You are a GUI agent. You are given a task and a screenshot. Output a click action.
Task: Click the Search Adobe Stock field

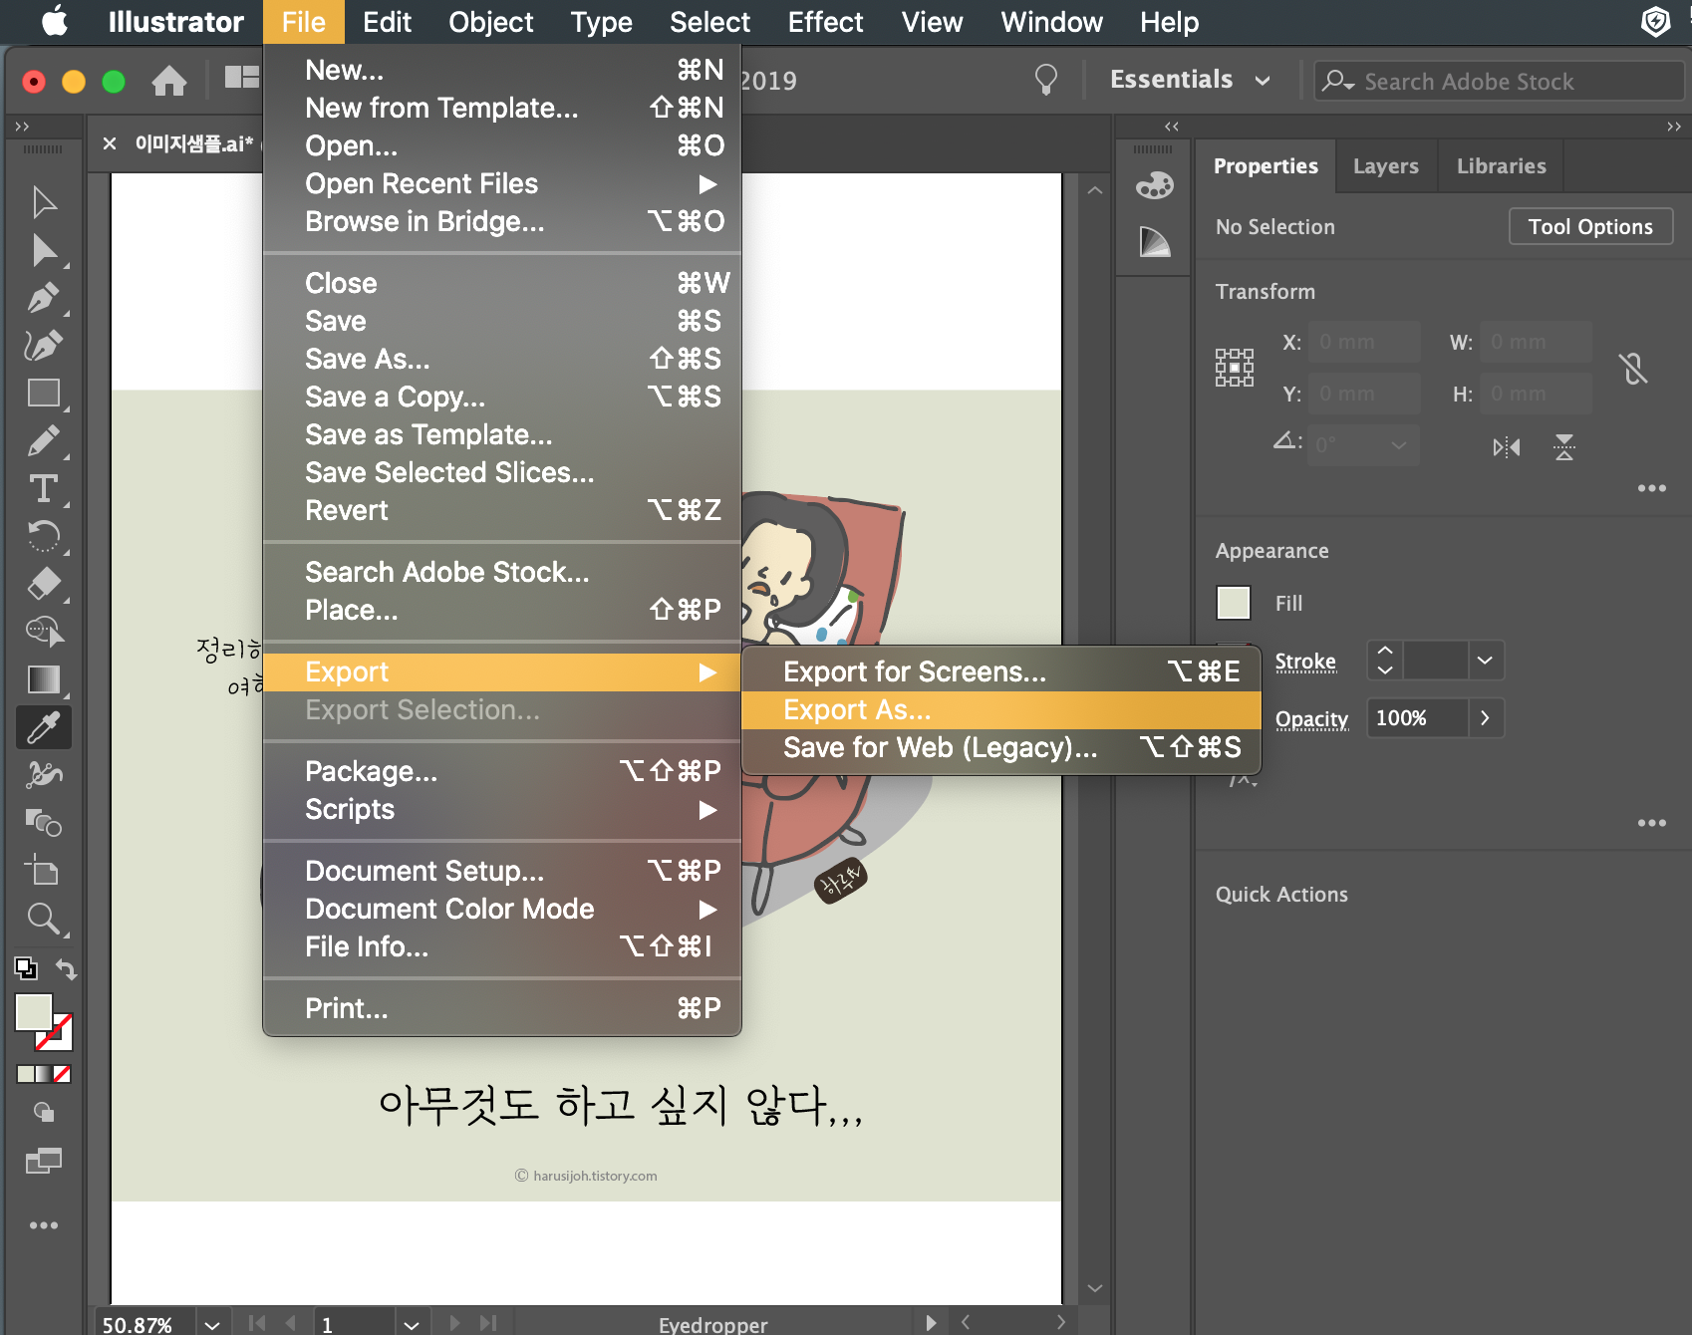click(1499, 81)
